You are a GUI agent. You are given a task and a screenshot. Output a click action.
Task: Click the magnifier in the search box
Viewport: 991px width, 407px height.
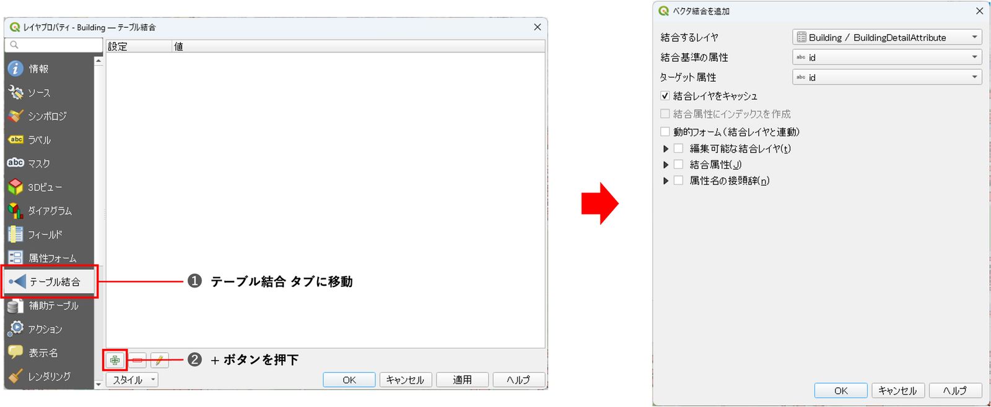pyautogui.click(x=14, y=45)
